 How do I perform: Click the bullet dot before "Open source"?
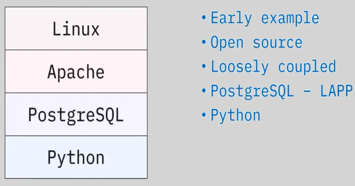pyautogui.click(x=204, y=42)
